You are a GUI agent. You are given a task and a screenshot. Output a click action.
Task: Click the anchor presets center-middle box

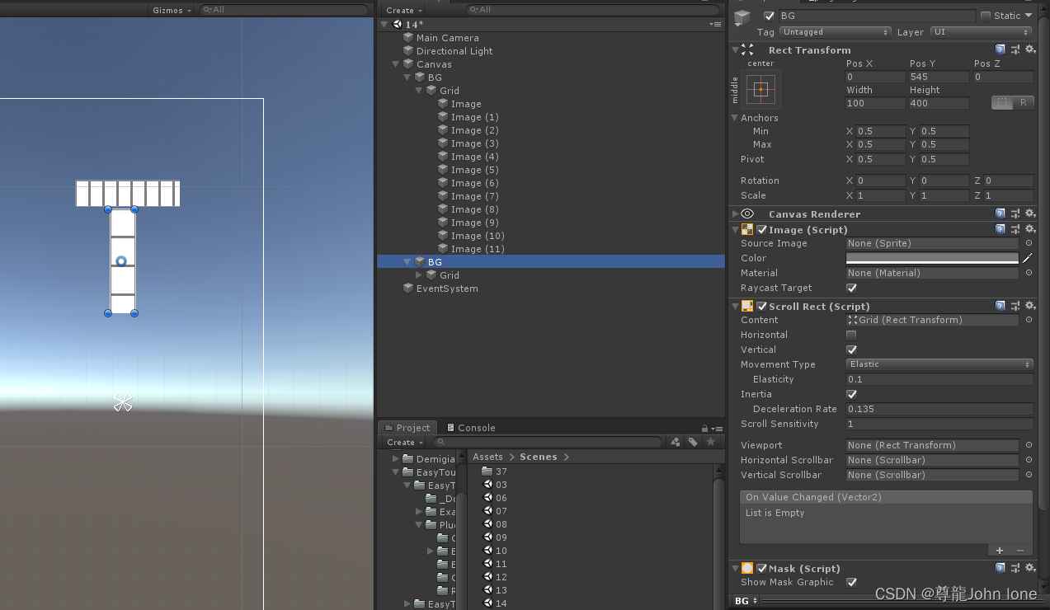tap(760, 89)
